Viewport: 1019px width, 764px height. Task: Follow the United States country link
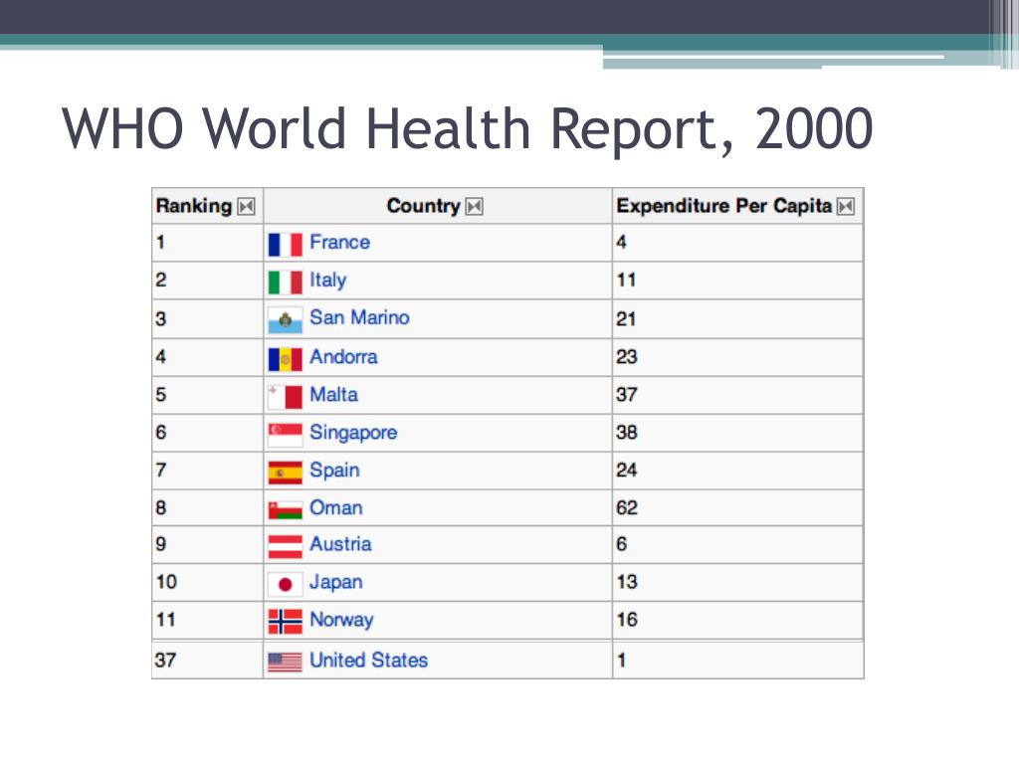[369, 661]
